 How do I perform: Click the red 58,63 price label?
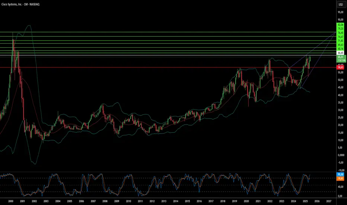click(x=341, y=67)
